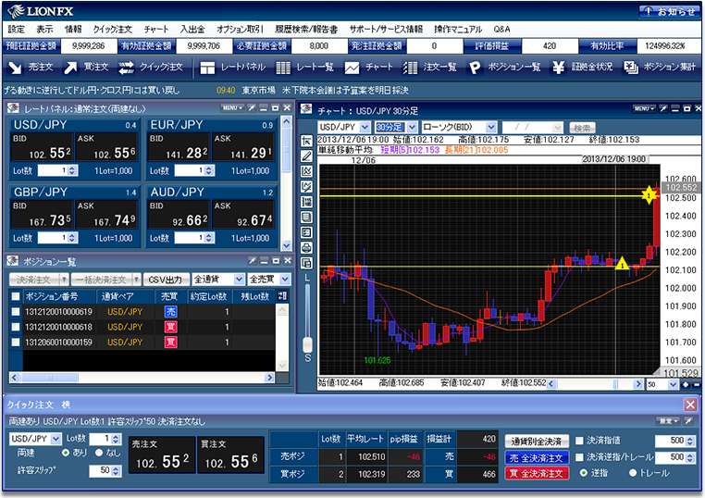Image resolution: width=705 pixels, height=498 pixels.
Task: Open the 売注文 sell order toolbar icon
Action: click(x=16, y=68)
